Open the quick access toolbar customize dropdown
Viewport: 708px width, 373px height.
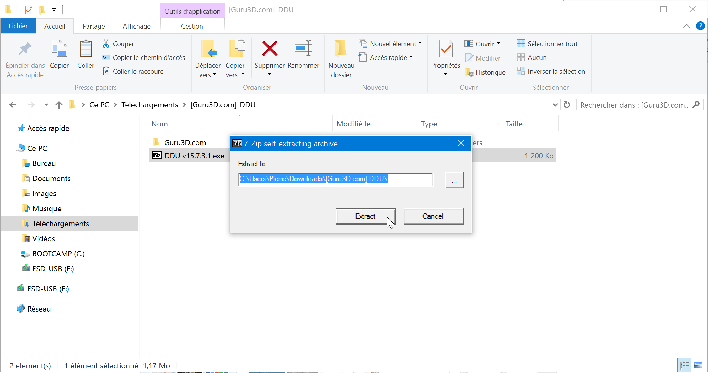pyautogui.click(x=54, y=10)
